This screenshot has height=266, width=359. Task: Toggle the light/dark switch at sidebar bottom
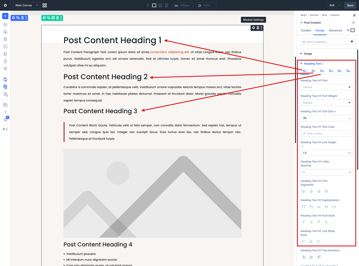point(5,129)
